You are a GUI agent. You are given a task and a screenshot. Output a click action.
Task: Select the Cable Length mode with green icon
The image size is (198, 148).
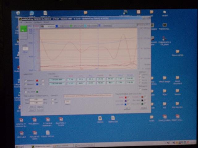(77, 26)
